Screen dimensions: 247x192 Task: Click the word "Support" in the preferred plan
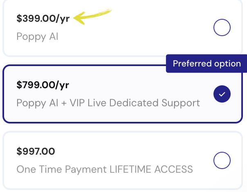tap(181, 102)
